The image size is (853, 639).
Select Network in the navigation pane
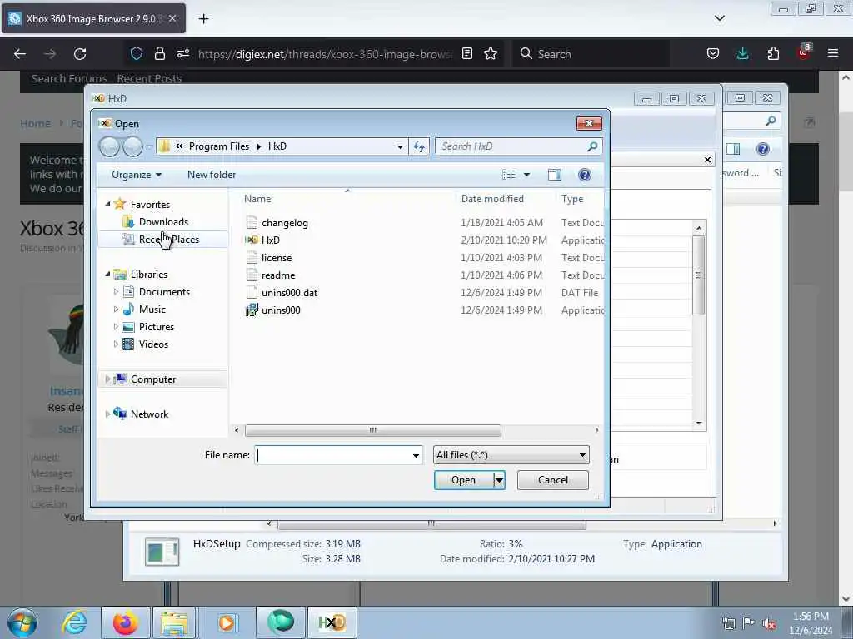point(149,414)
